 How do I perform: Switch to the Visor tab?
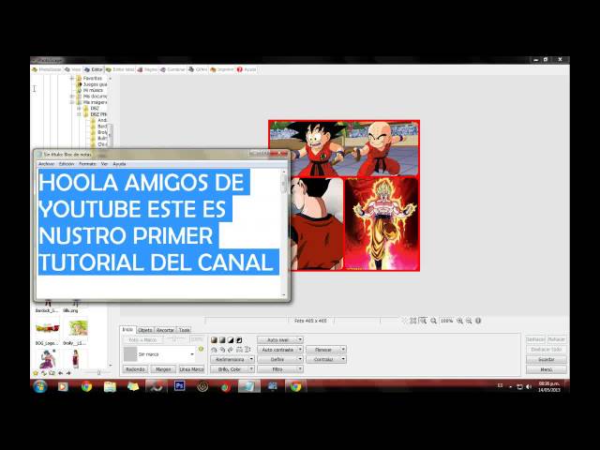[x=73, y=69]
